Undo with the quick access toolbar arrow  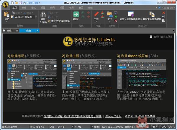(x=30, y=3)
